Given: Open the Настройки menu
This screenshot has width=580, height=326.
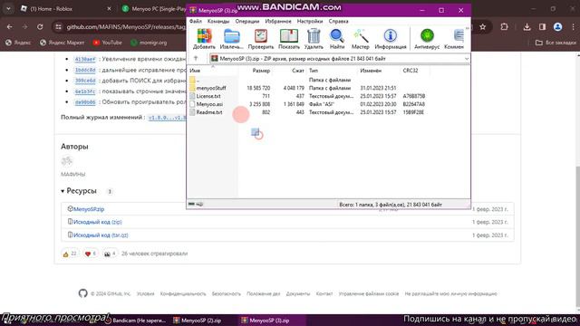Looking at the screenshot, I should click(310, 22).
